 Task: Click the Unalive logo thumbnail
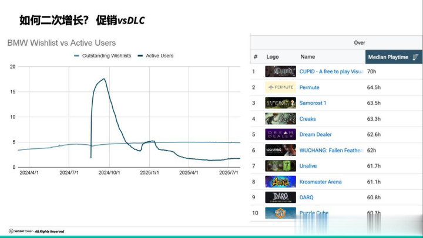pos(280,166)
